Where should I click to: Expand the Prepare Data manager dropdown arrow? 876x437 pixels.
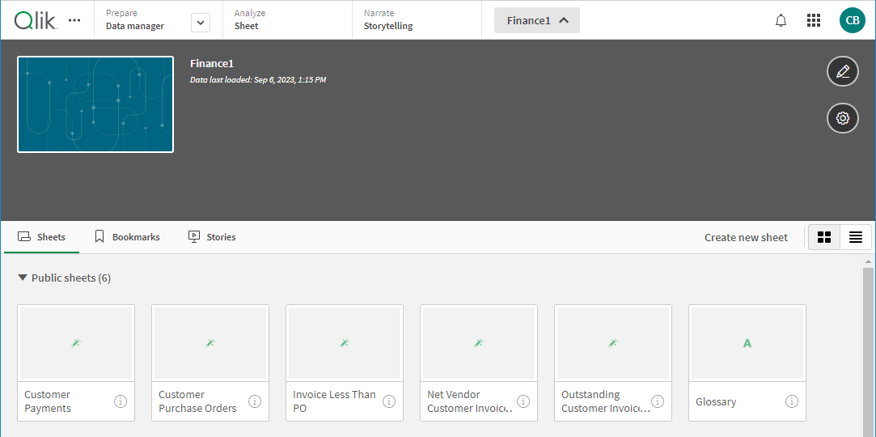point(201,23)
